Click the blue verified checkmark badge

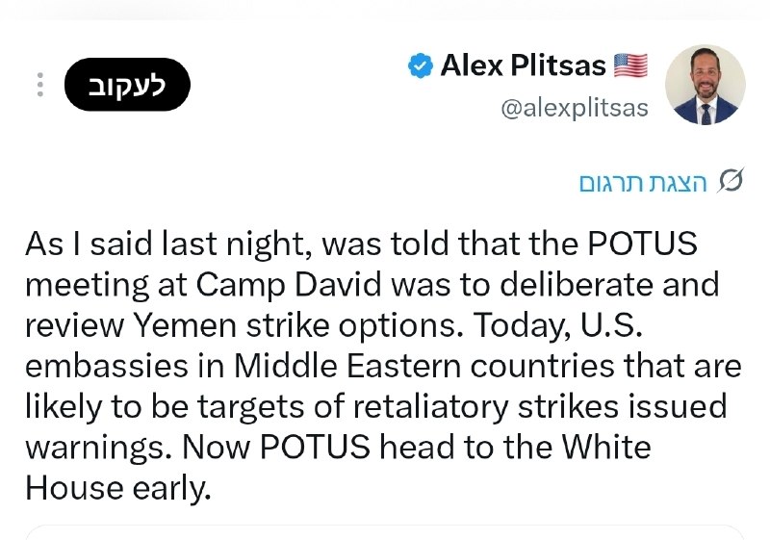click(421, 65)
